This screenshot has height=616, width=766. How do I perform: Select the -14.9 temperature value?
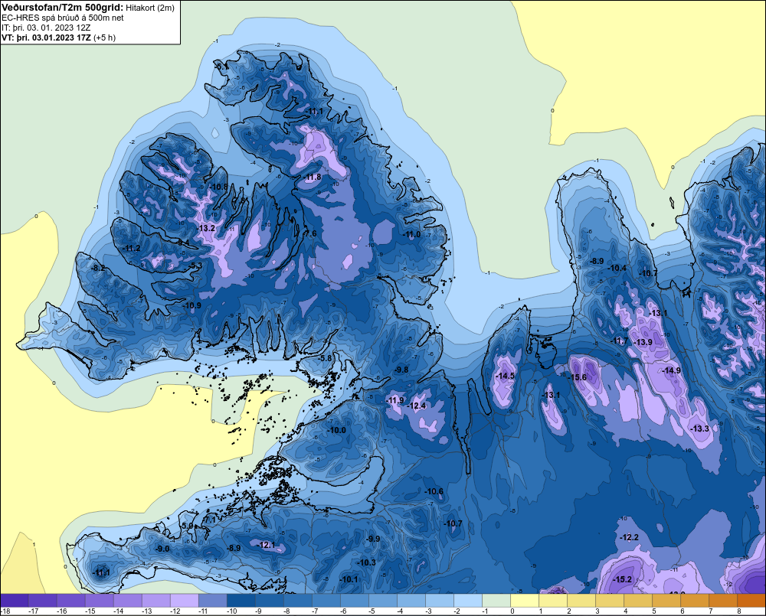(x=671, y=370)
